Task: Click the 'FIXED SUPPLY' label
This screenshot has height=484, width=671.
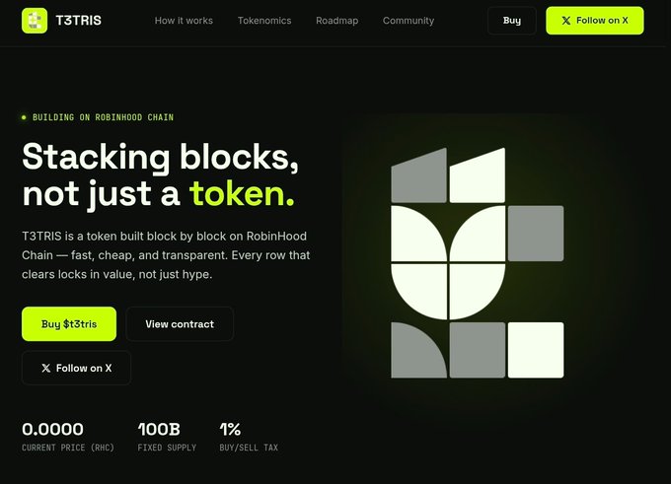Action: [x=167, y=448]
